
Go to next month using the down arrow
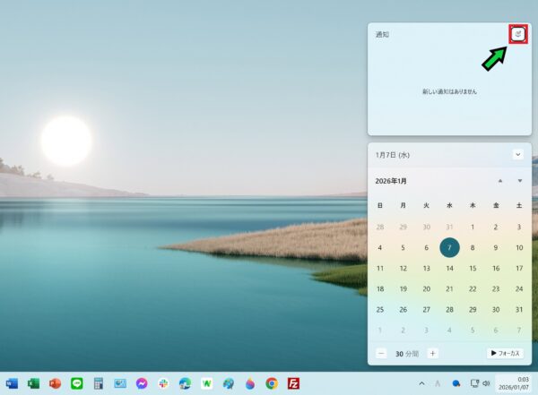pyautogui.click(x=520, y=181)
